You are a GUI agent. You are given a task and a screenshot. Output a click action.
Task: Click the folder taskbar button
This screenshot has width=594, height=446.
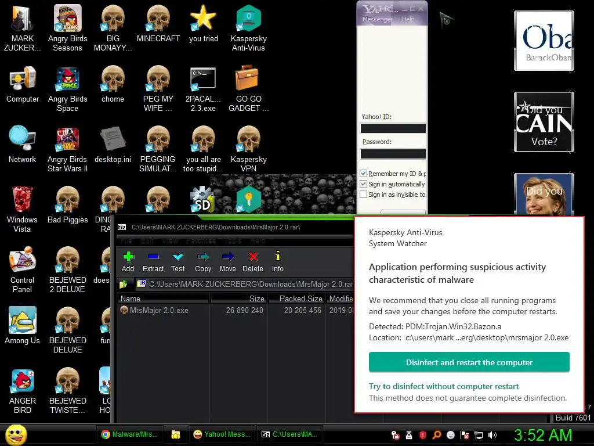[175, 434]
